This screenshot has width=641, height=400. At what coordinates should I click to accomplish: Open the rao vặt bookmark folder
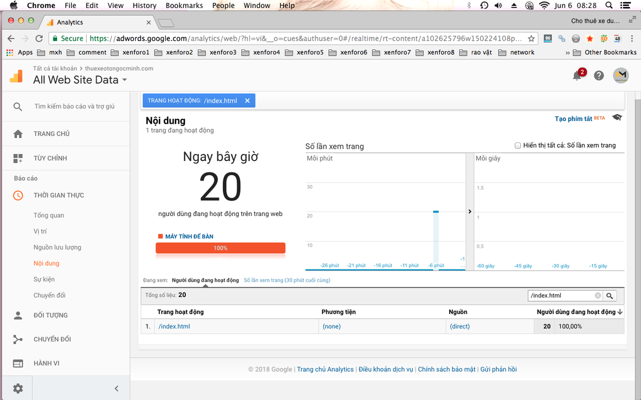click(x=475, y=52)
